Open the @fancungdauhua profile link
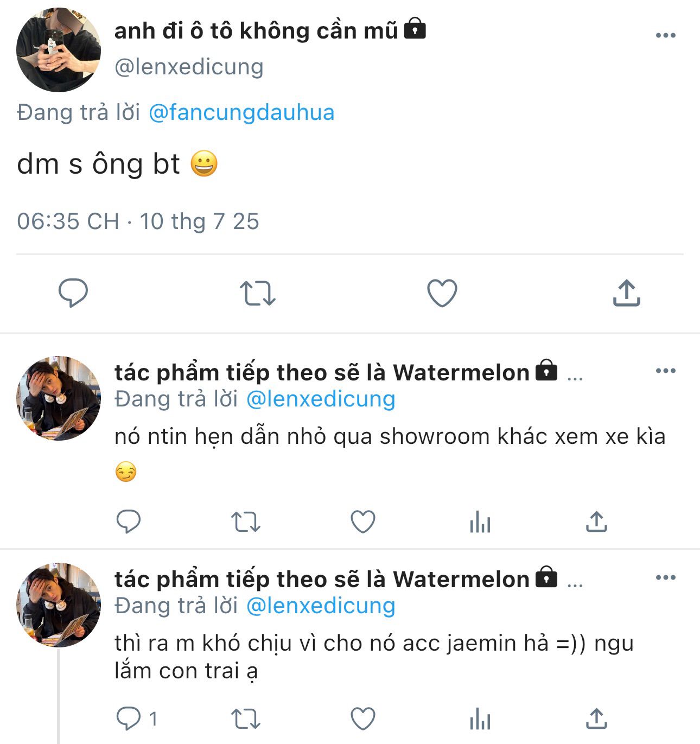Image resolution: width=700 pixels, height=744 pixels. pyautogui.click(x=241, y=112)
